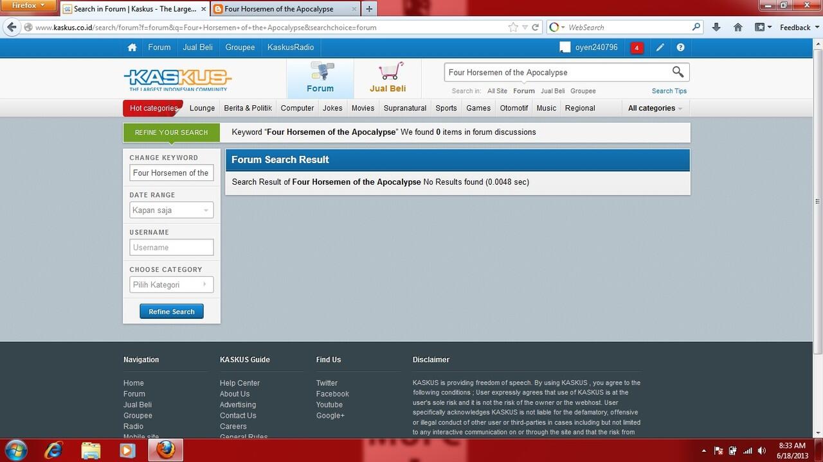Open Windows Explorer folder on taskbar
The image size is (823, 462).
pyautogui.click(x=91, y=450)
